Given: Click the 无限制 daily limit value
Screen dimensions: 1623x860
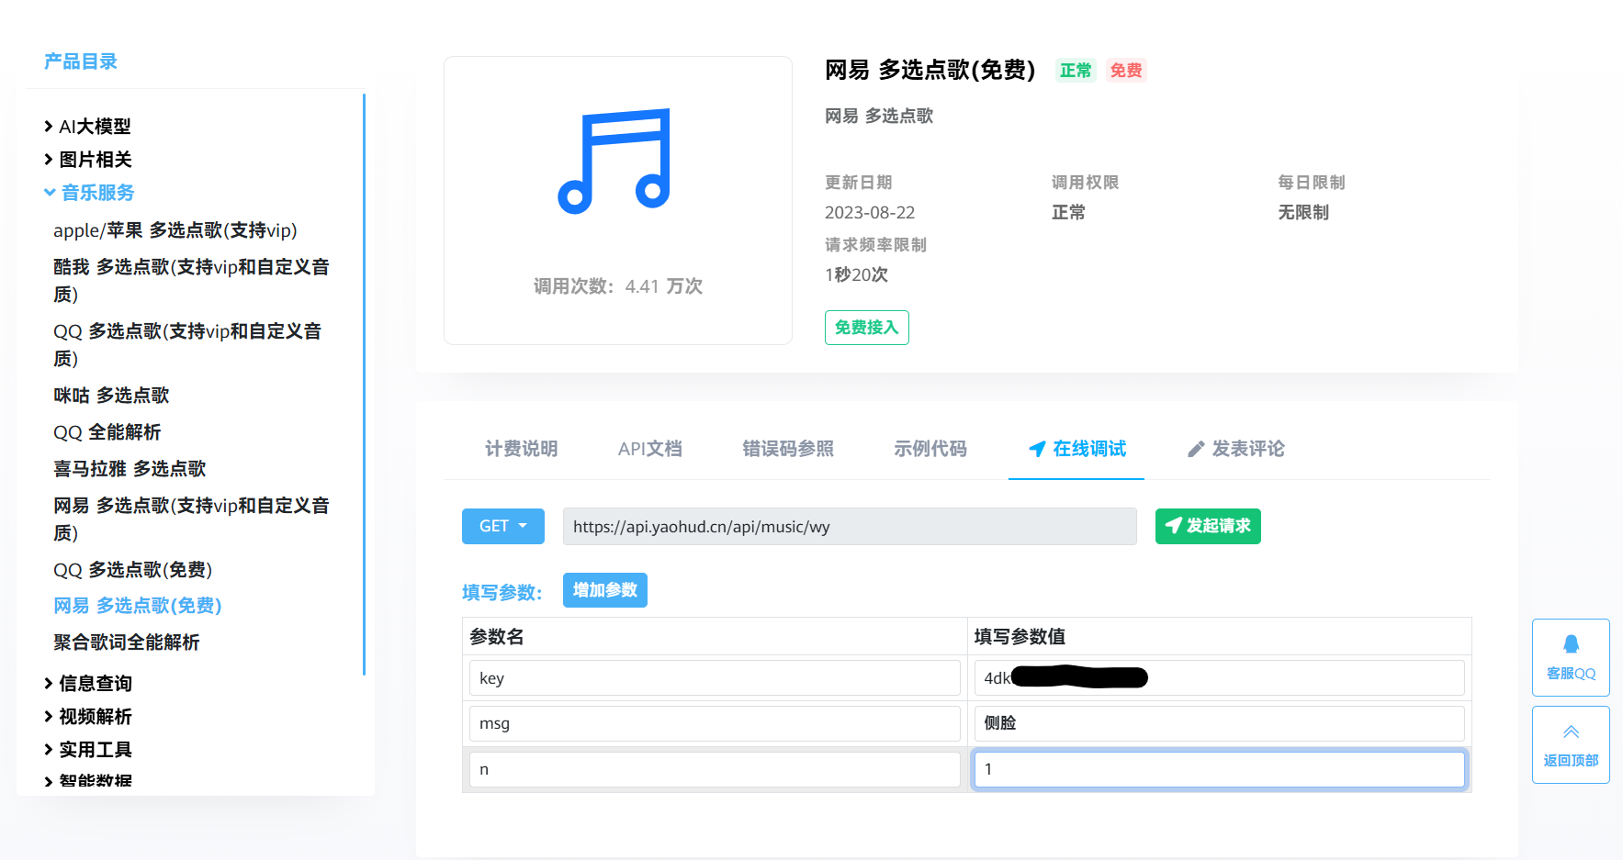Looking at the screenshot, I should click(x=1303, y=213).
